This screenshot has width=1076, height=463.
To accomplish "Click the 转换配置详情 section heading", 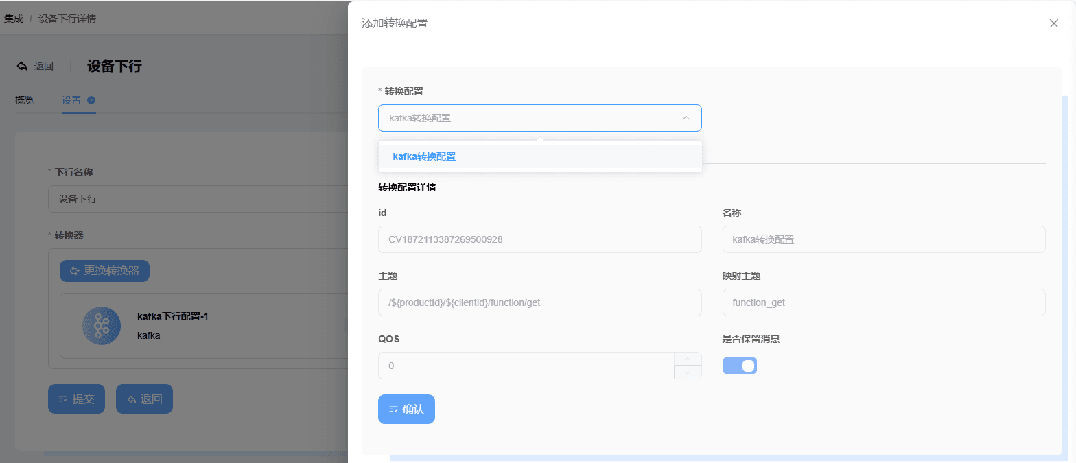I will (407, 187).
